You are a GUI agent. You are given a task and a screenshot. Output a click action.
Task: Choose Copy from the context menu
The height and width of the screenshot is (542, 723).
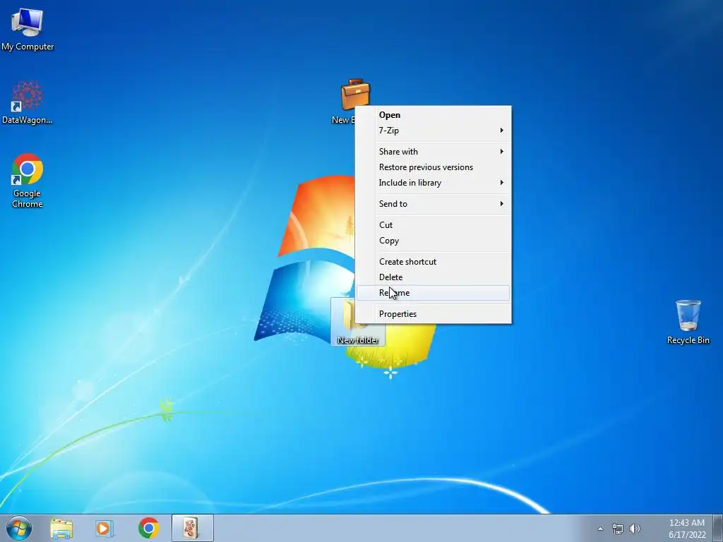tap(433, 241)
